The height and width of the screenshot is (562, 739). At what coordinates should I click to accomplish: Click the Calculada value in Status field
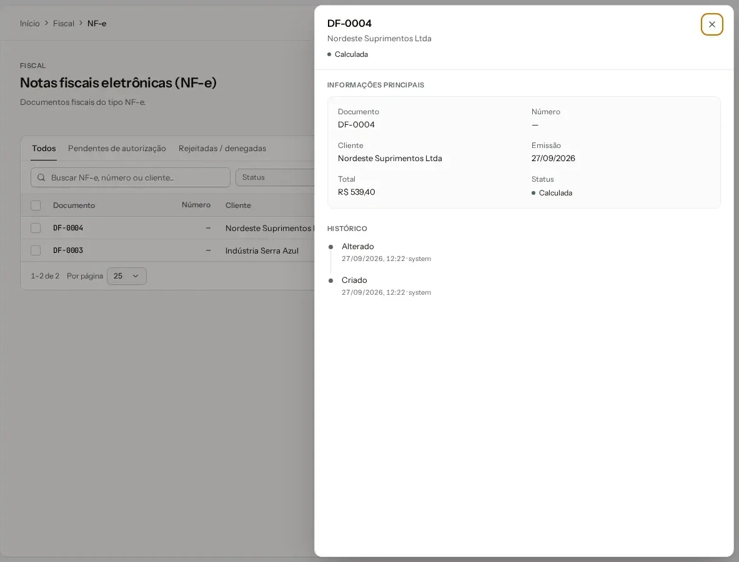tap(552, 193)
